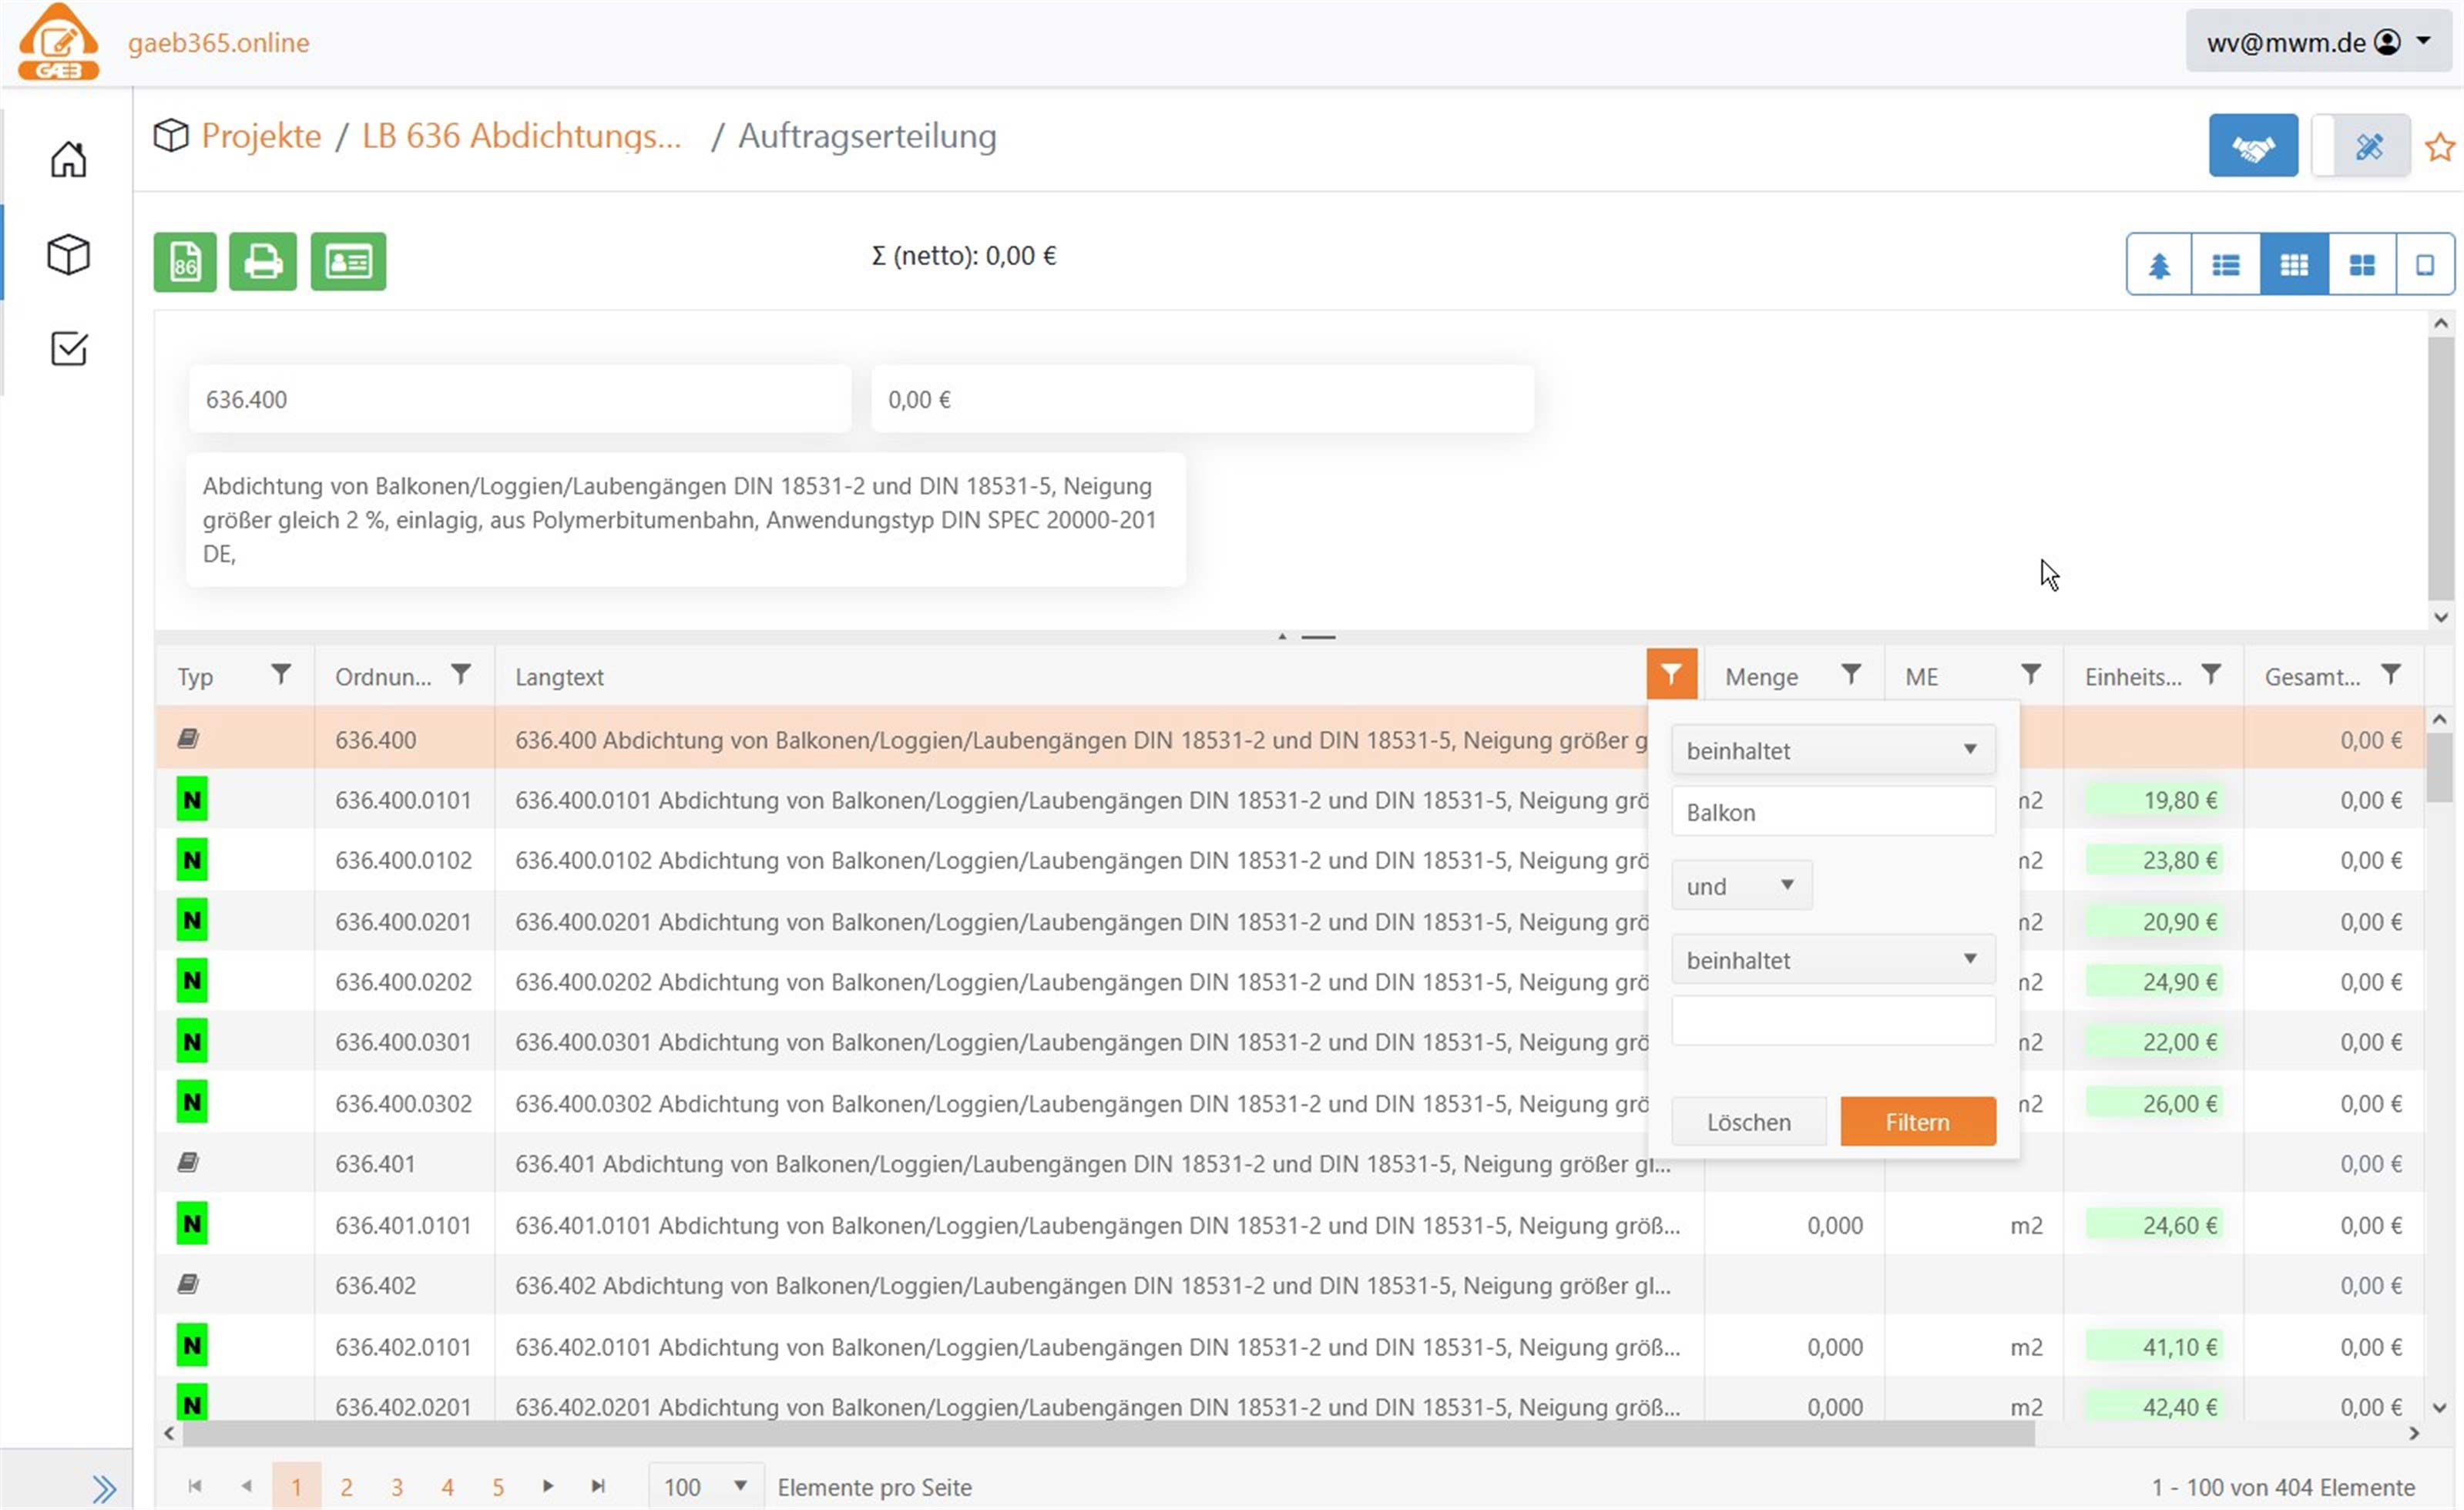Open filter on ME column
Viewport: 2464px width, 1510px height.
2031,675
